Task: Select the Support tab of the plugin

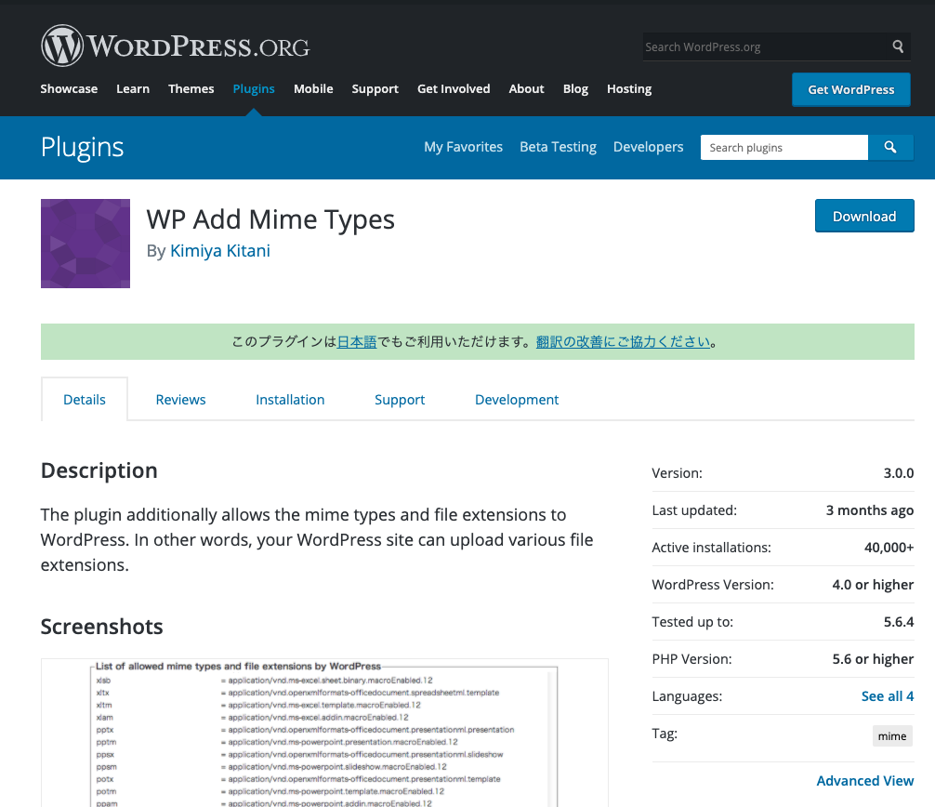Action: tap(400, 400)
